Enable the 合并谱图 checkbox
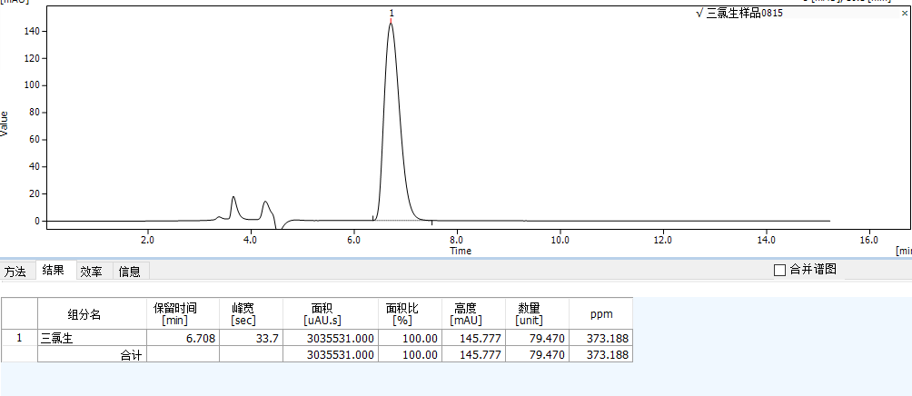Screen dimensions: 912x396 [x=779, y=270]
